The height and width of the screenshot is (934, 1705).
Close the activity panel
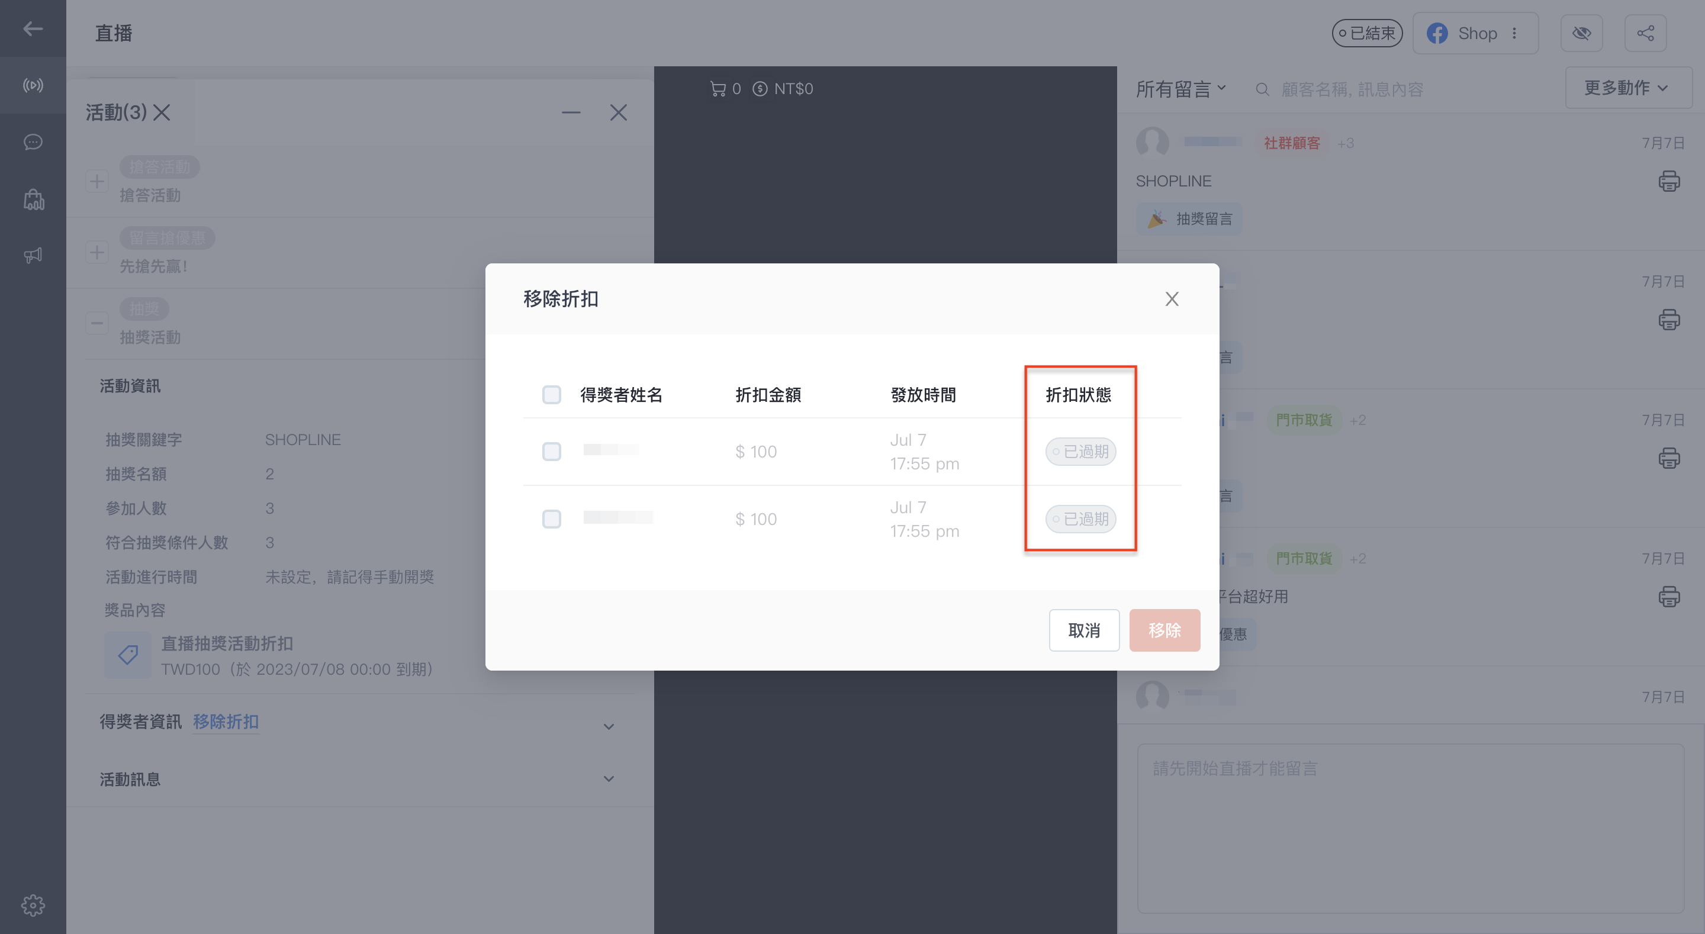[x=618, y=112]
